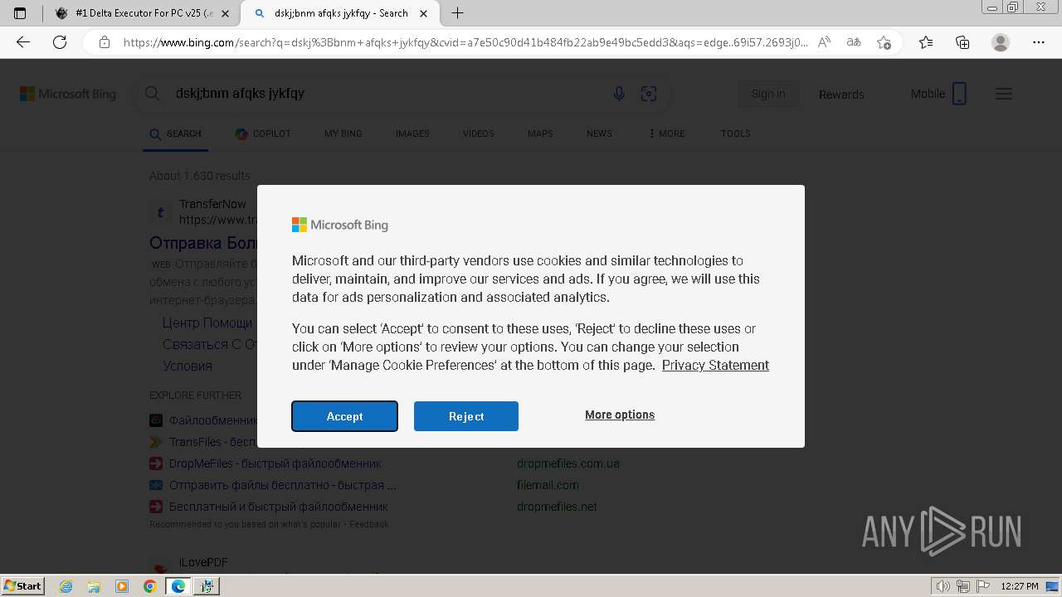The height and width of the screenshot is (597, 1062).
Task: Open MAPS tab
Action: click(x=540, y=133)
